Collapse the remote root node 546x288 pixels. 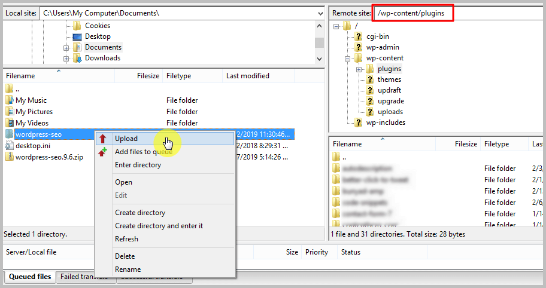point(336,26)
